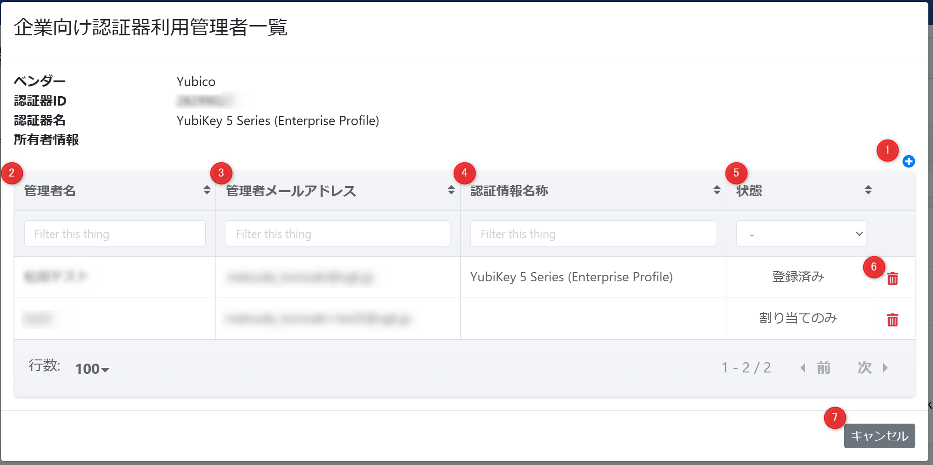The image size is (933, 465).
Task: Click the 認証情報名称 column header
Action: tap(593, 191)
